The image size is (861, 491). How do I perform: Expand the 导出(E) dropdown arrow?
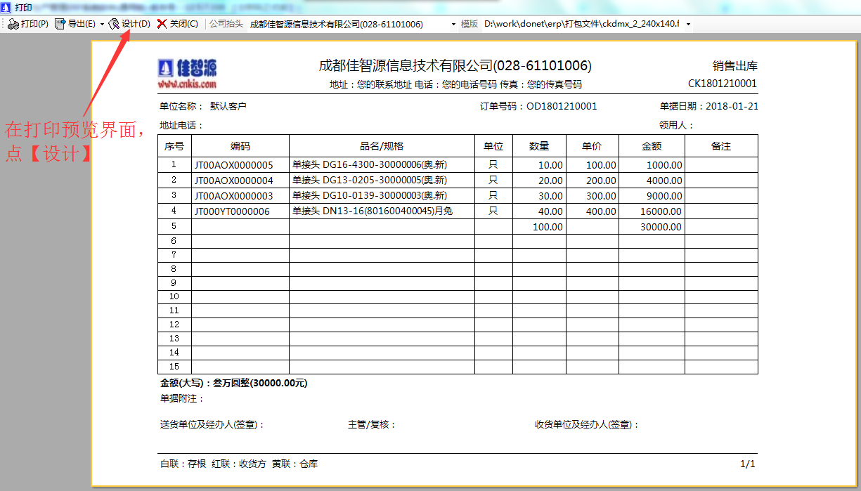pyautogui.click(x=102, y=24)
